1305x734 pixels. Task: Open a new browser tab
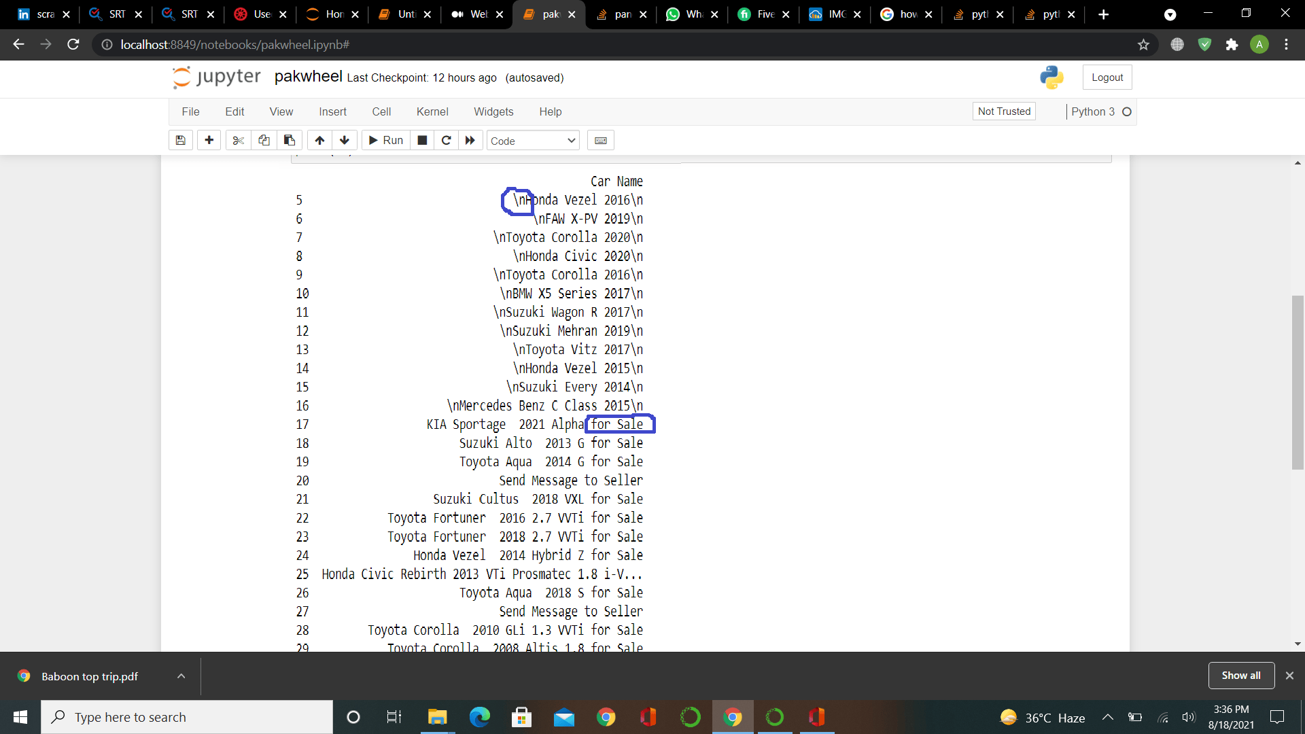pyautogui.click(x=1104, y=14)
